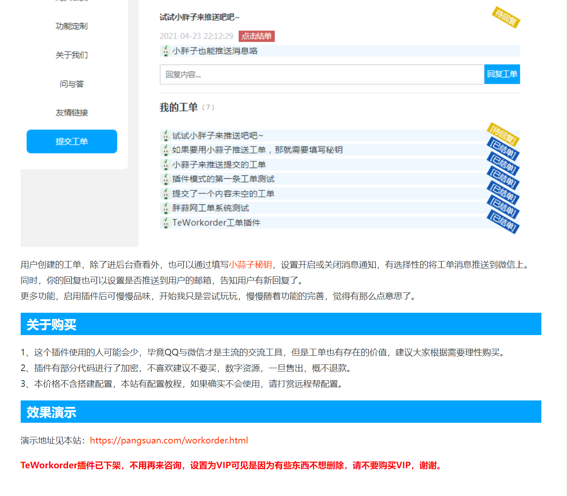The image size is (567, 496).
Task: Open ticket 试试小胖子来推送吧吧 in the list
Action: tap(217, 136)
